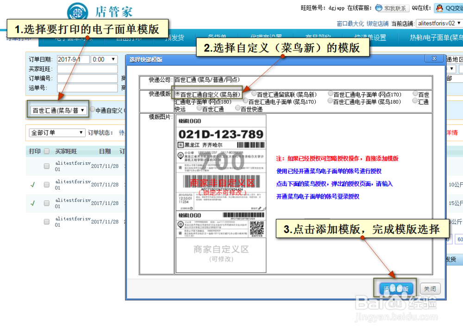Click the 买家旺旺 column header

point(66,151)
